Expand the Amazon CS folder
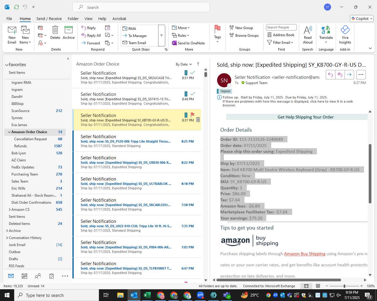Image resolution: width=377 pixels, height=301 pixels. 9,210
